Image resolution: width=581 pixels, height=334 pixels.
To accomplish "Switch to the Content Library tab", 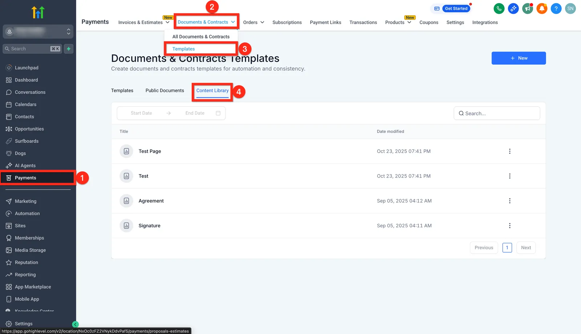I will coord(212,90).
